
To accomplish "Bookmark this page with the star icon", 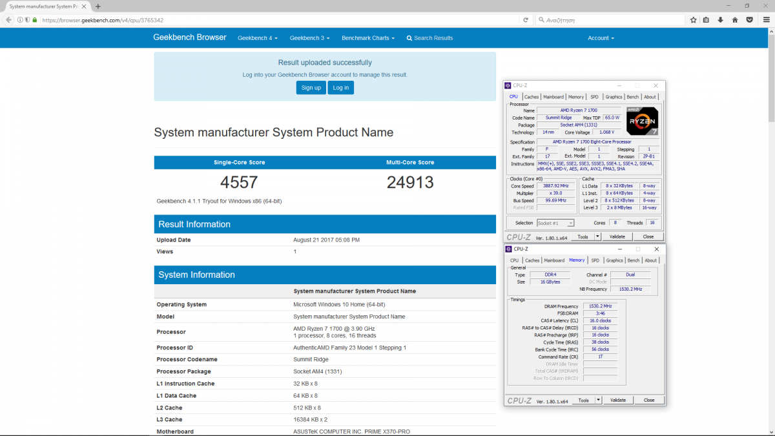I will (694, 20).
